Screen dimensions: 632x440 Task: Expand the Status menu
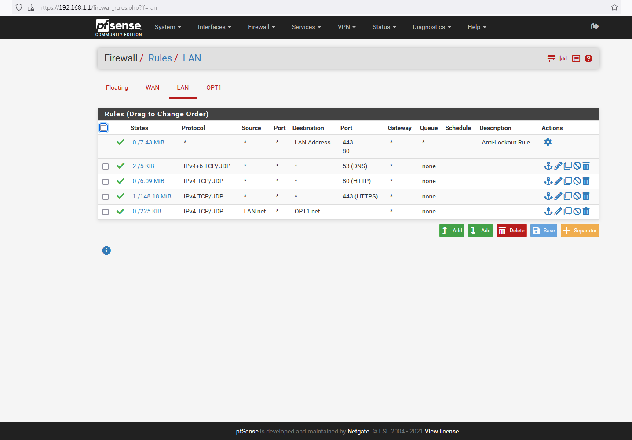384,27
